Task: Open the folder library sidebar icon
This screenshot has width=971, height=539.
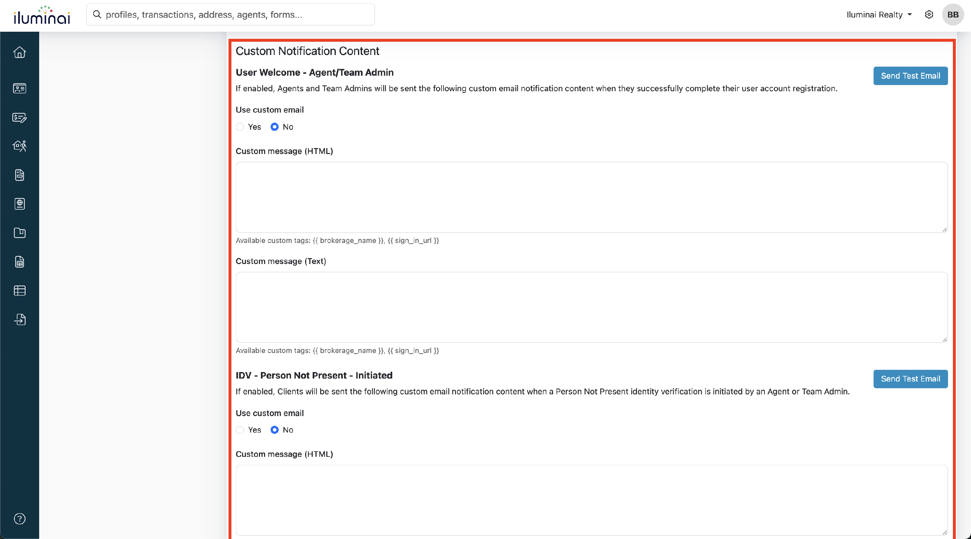Action: tap(20, 233)
